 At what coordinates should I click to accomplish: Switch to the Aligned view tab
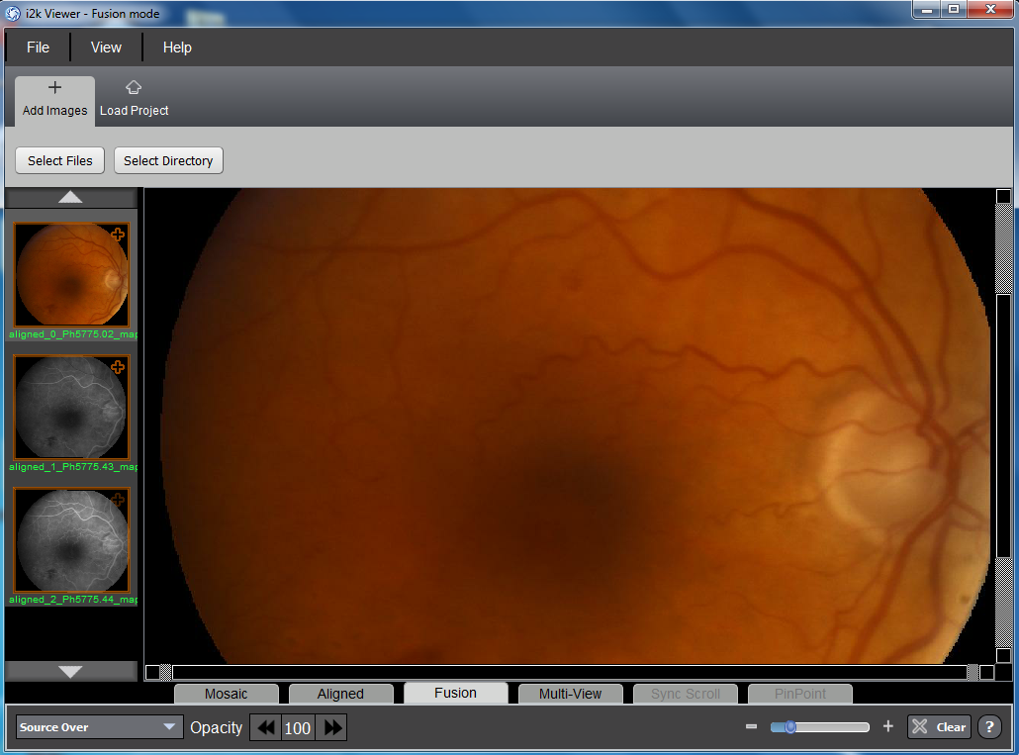pyautogui.click(x=340, y=694)
